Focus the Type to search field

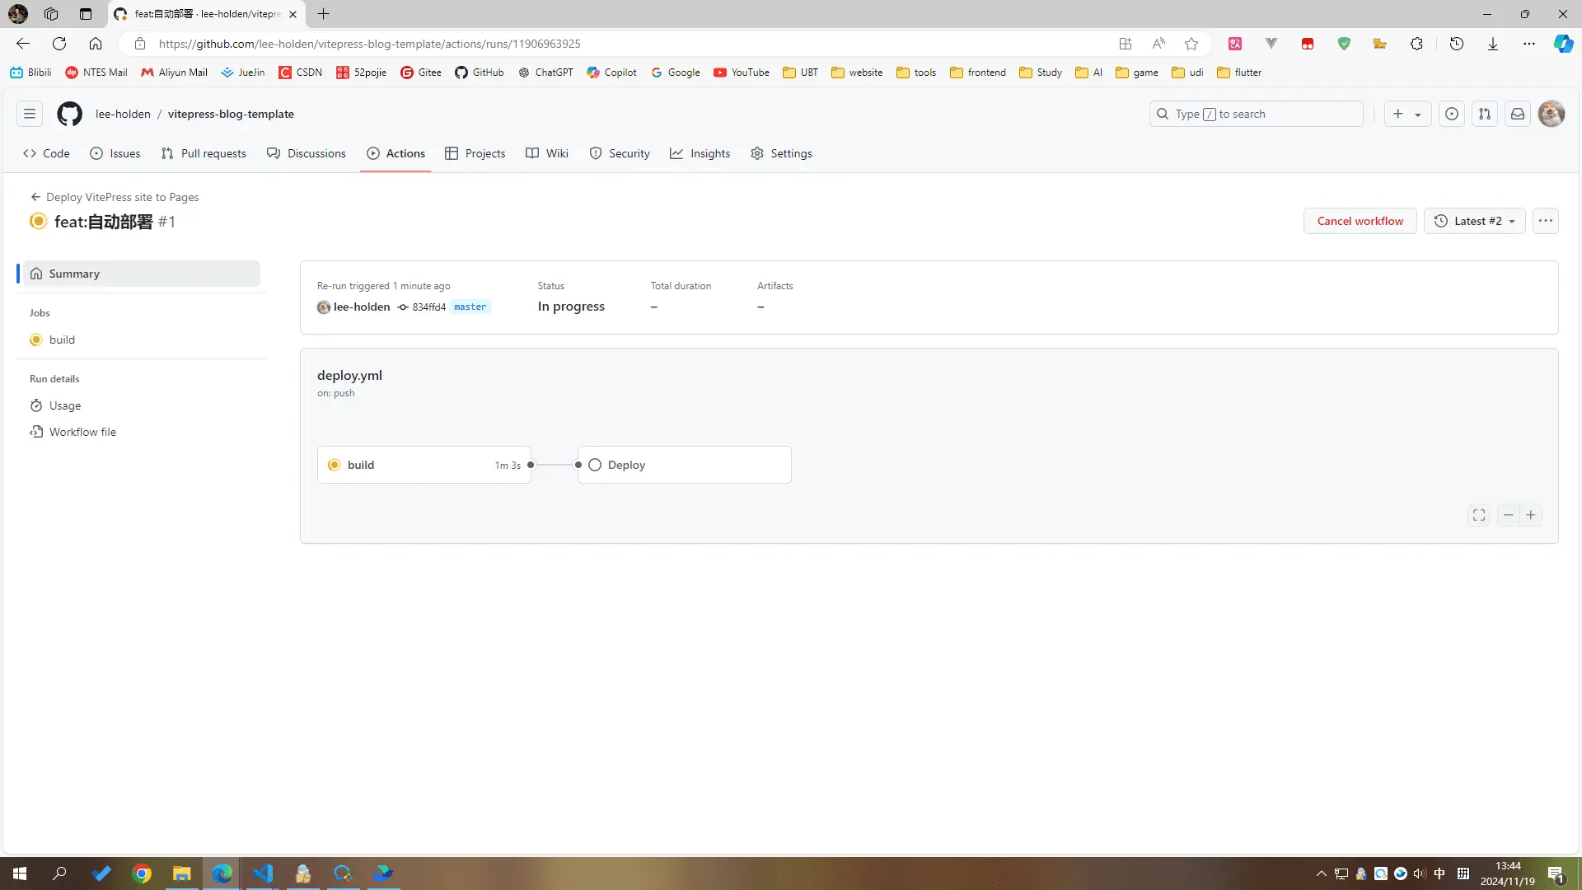click(1255, 114)
